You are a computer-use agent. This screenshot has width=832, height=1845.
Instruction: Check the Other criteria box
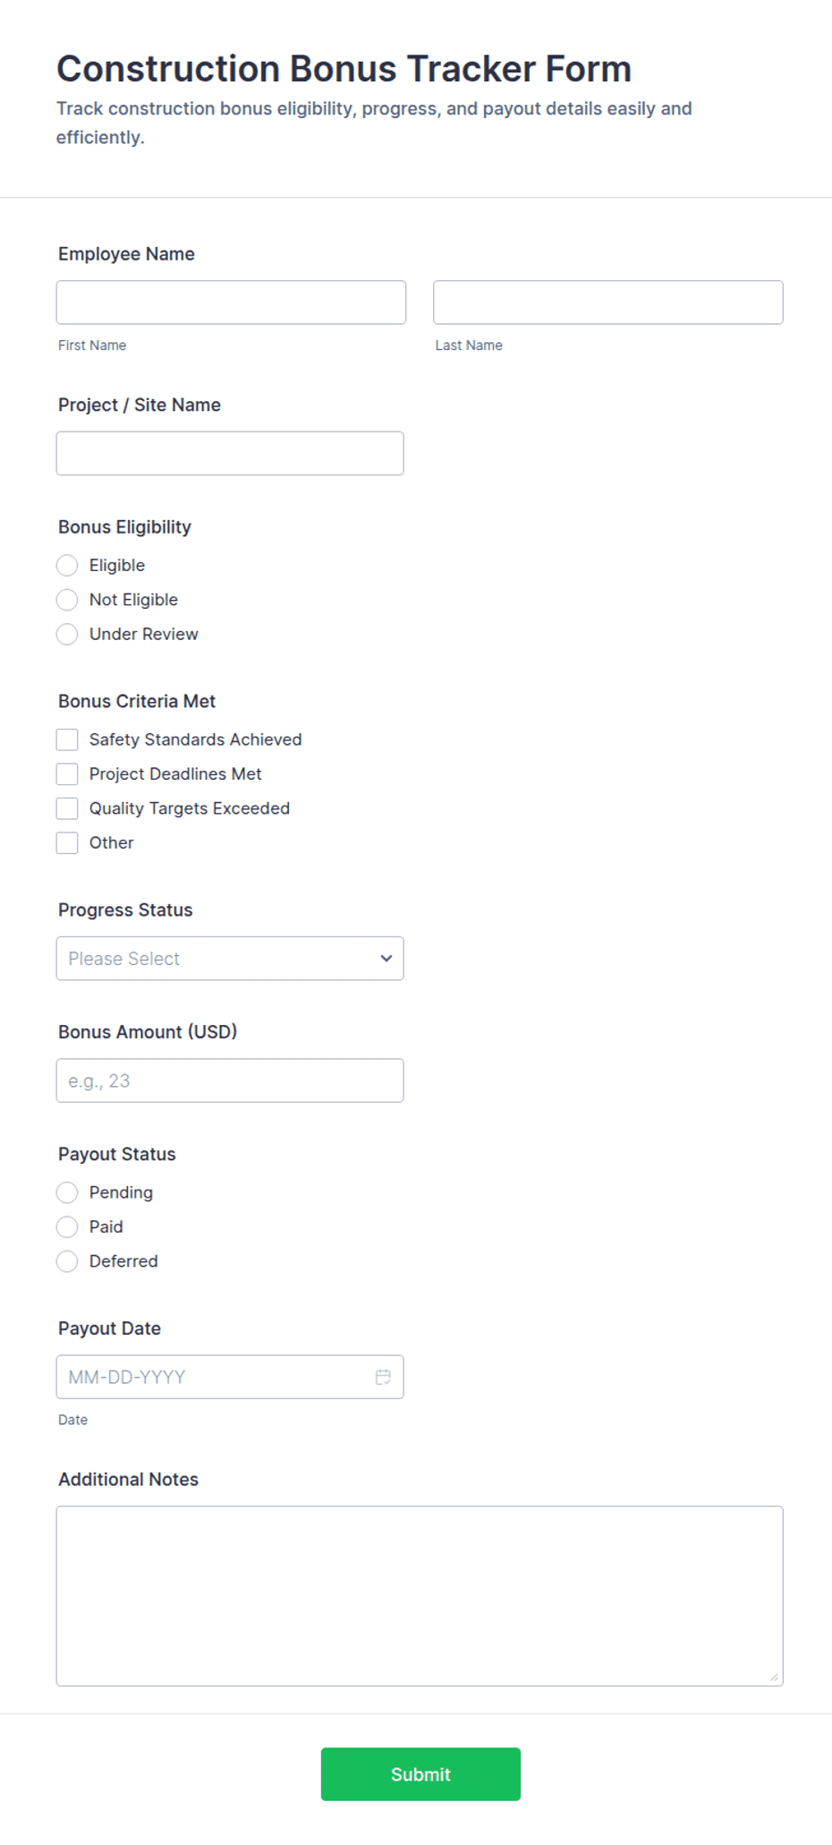click(67, 842)
